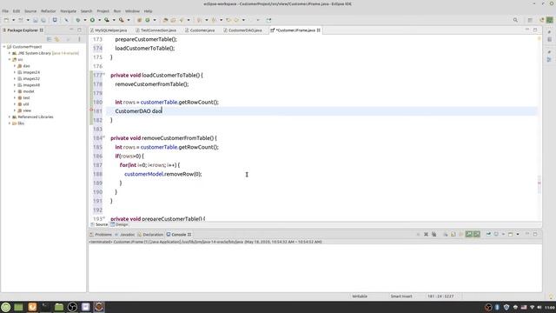Expand the view package node
The image size is (556, 313).
tap(15, 110)
